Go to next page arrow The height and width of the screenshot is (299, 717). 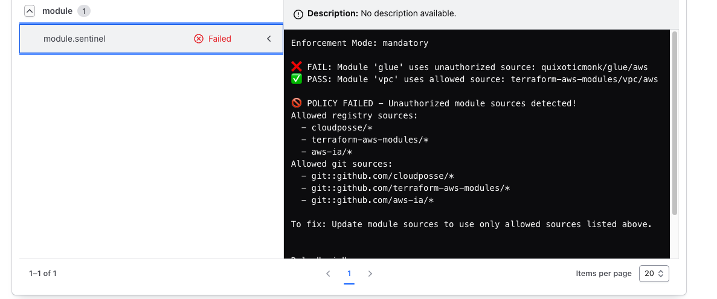[370, 274]
